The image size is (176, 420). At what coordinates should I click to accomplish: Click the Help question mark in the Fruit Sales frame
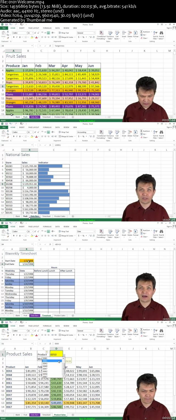coord(158,25)
